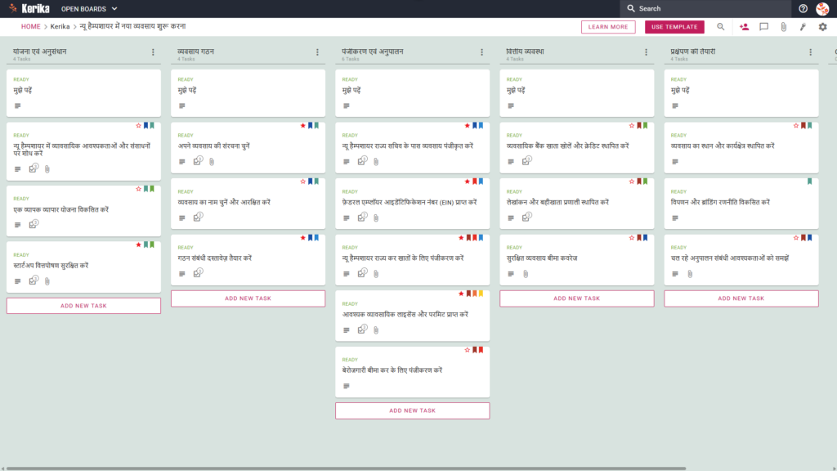Image resolution: width=837 pixels, height=471 pixels.
Task: Open checklist icon on फ़ेडरल एम्प्लॉयर (EIN) card
Action: click(362, 217)
